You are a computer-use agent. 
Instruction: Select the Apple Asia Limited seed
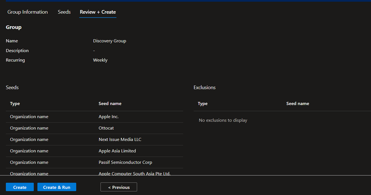tap(117, 151)
